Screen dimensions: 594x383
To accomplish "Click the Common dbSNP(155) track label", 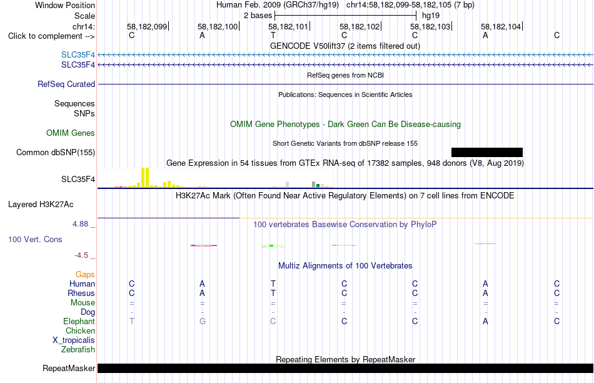I will pyautogui.click(x=56, y=153).
